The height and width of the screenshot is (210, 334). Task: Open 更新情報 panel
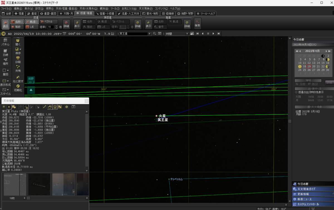point(313,194)
